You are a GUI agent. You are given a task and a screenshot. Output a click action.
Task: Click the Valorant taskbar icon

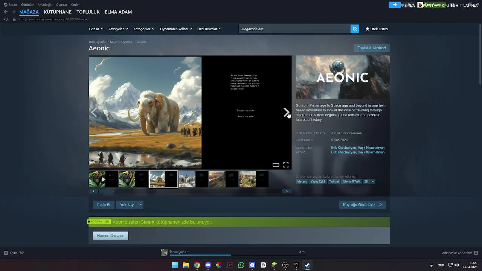pyautogui.click(x=230, y=265)
